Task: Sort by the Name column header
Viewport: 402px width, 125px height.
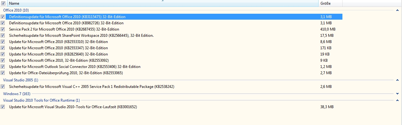Action: coord(162,3)
